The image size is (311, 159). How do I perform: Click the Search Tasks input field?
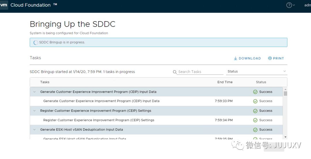coord(200,72)
